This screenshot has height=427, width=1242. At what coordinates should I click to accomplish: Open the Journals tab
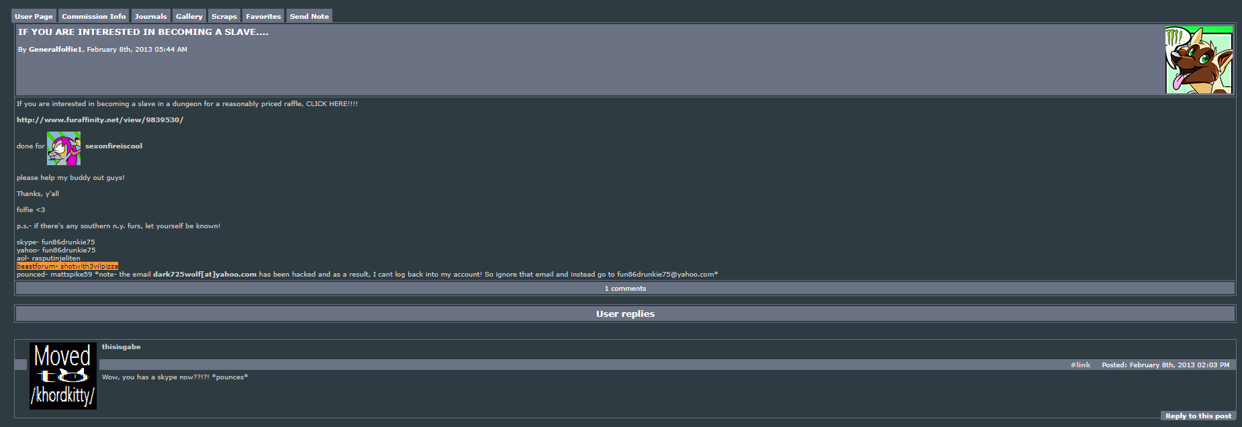tap(150, 16)
